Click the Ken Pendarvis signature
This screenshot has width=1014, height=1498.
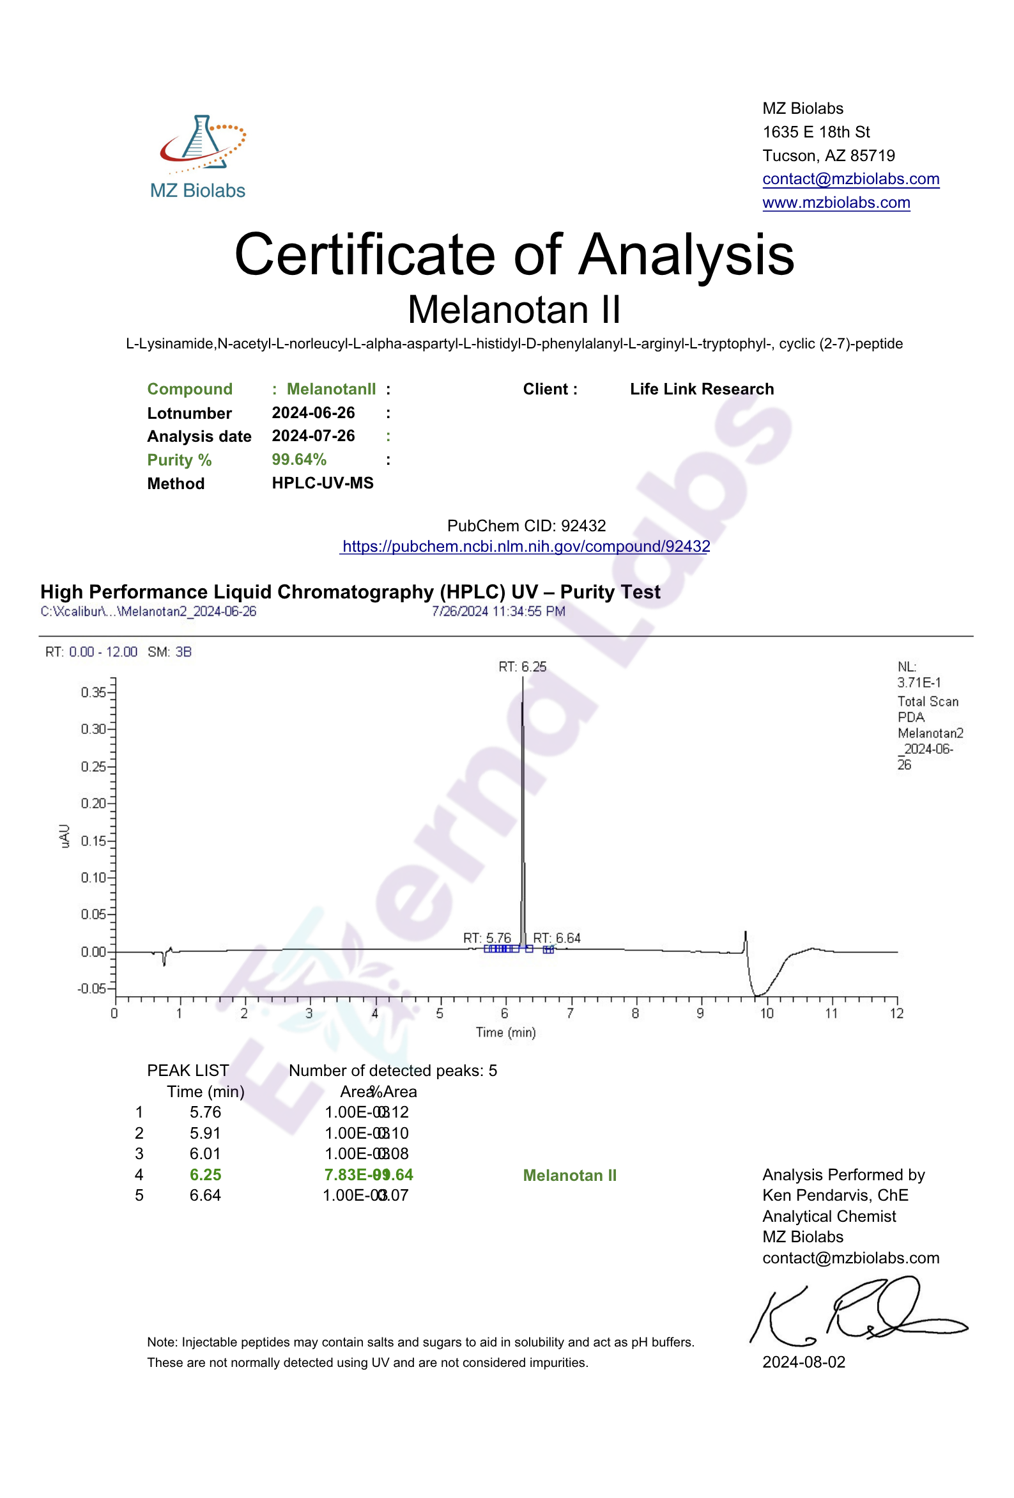(857, 1316)
